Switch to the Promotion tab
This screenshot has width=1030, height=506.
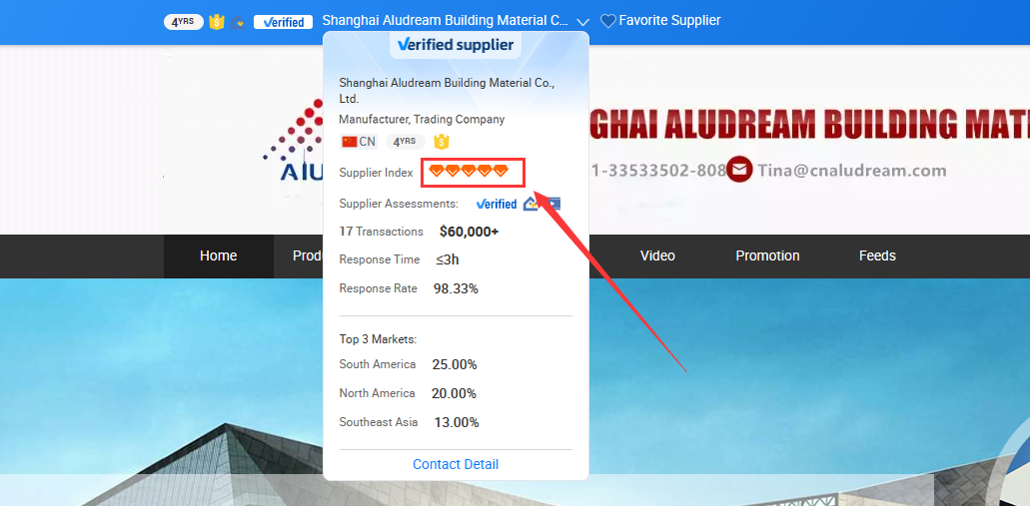[767, 255]
